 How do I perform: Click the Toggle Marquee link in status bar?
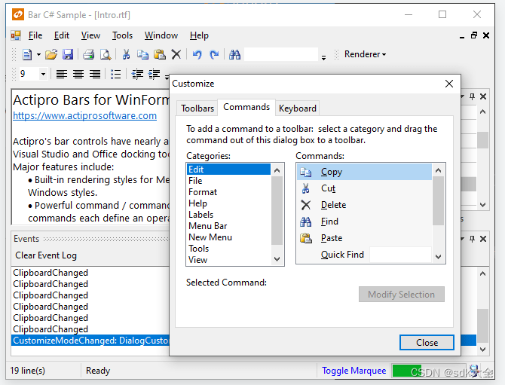(354, 371)
